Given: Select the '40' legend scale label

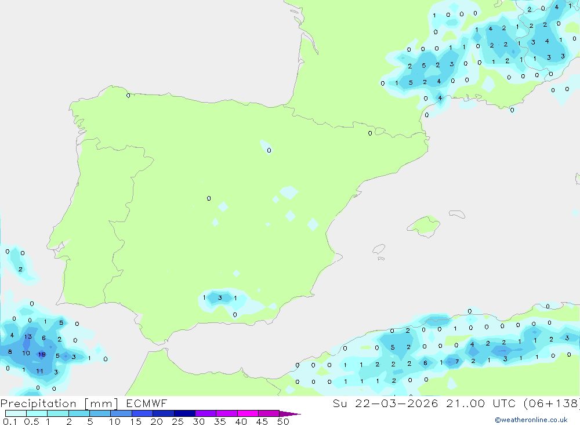Looking at the screenshot, I should pyautogui.click(x=241, y=422).
